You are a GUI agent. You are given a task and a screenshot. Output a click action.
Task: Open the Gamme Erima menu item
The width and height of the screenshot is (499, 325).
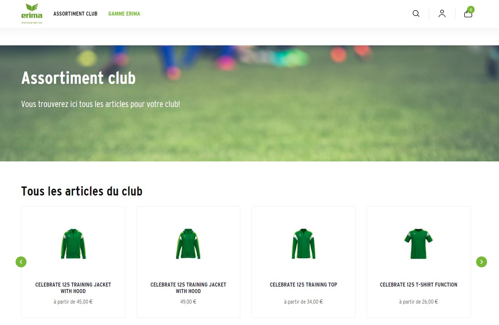(x=124, y=14)
